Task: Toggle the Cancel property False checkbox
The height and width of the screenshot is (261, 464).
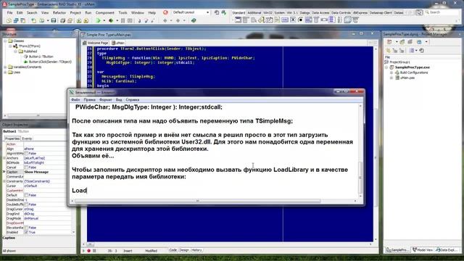Action: coord(26,167)
